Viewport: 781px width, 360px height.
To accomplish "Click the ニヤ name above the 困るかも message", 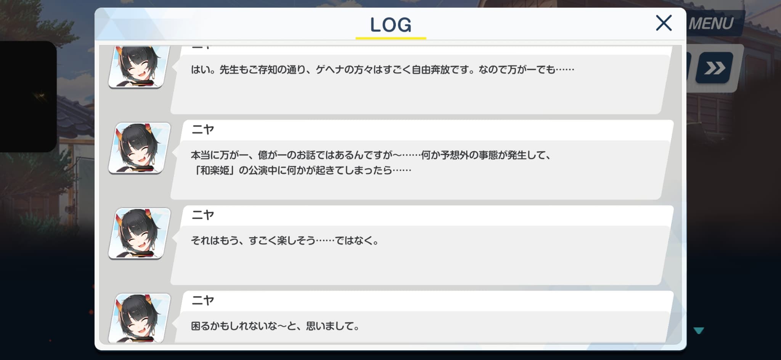I will [203, 301].
